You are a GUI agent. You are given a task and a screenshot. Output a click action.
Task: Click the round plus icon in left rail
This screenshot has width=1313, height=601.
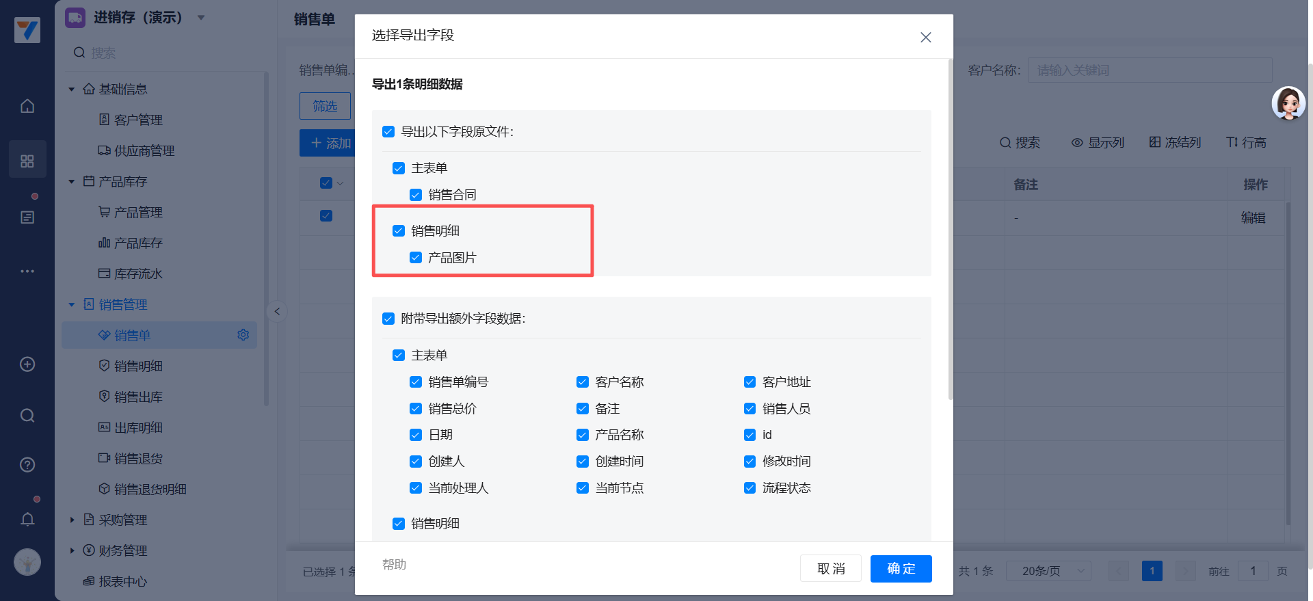click(27, 364)
